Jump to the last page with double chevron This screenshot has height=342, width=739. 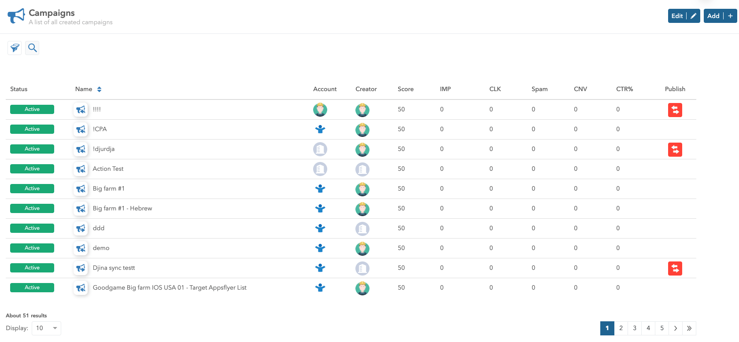[689, 328]
